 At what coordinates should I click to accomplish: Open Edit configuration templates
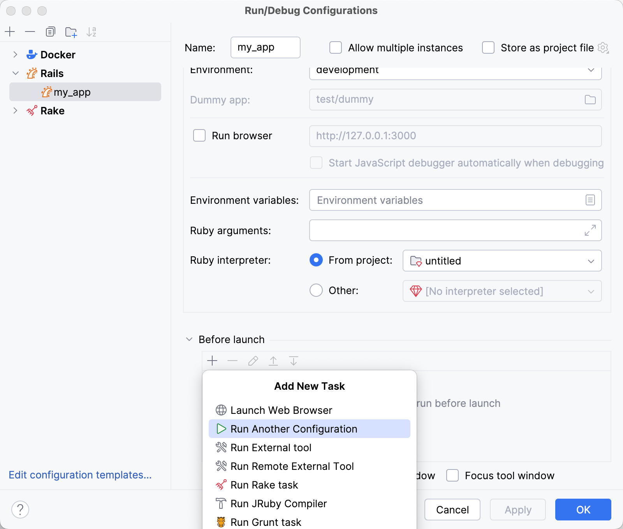click(x=80, y=475)
